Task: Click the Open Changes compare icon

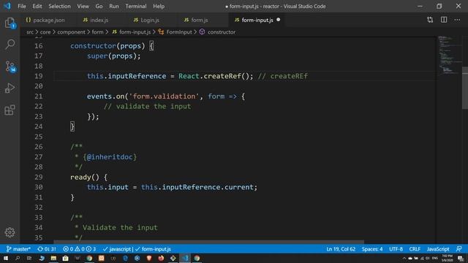Action: click(430, 20)
